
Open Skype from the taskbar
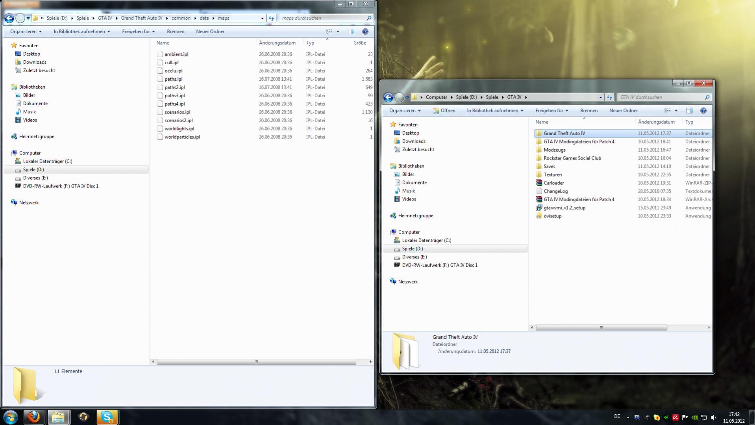point(107,417)
